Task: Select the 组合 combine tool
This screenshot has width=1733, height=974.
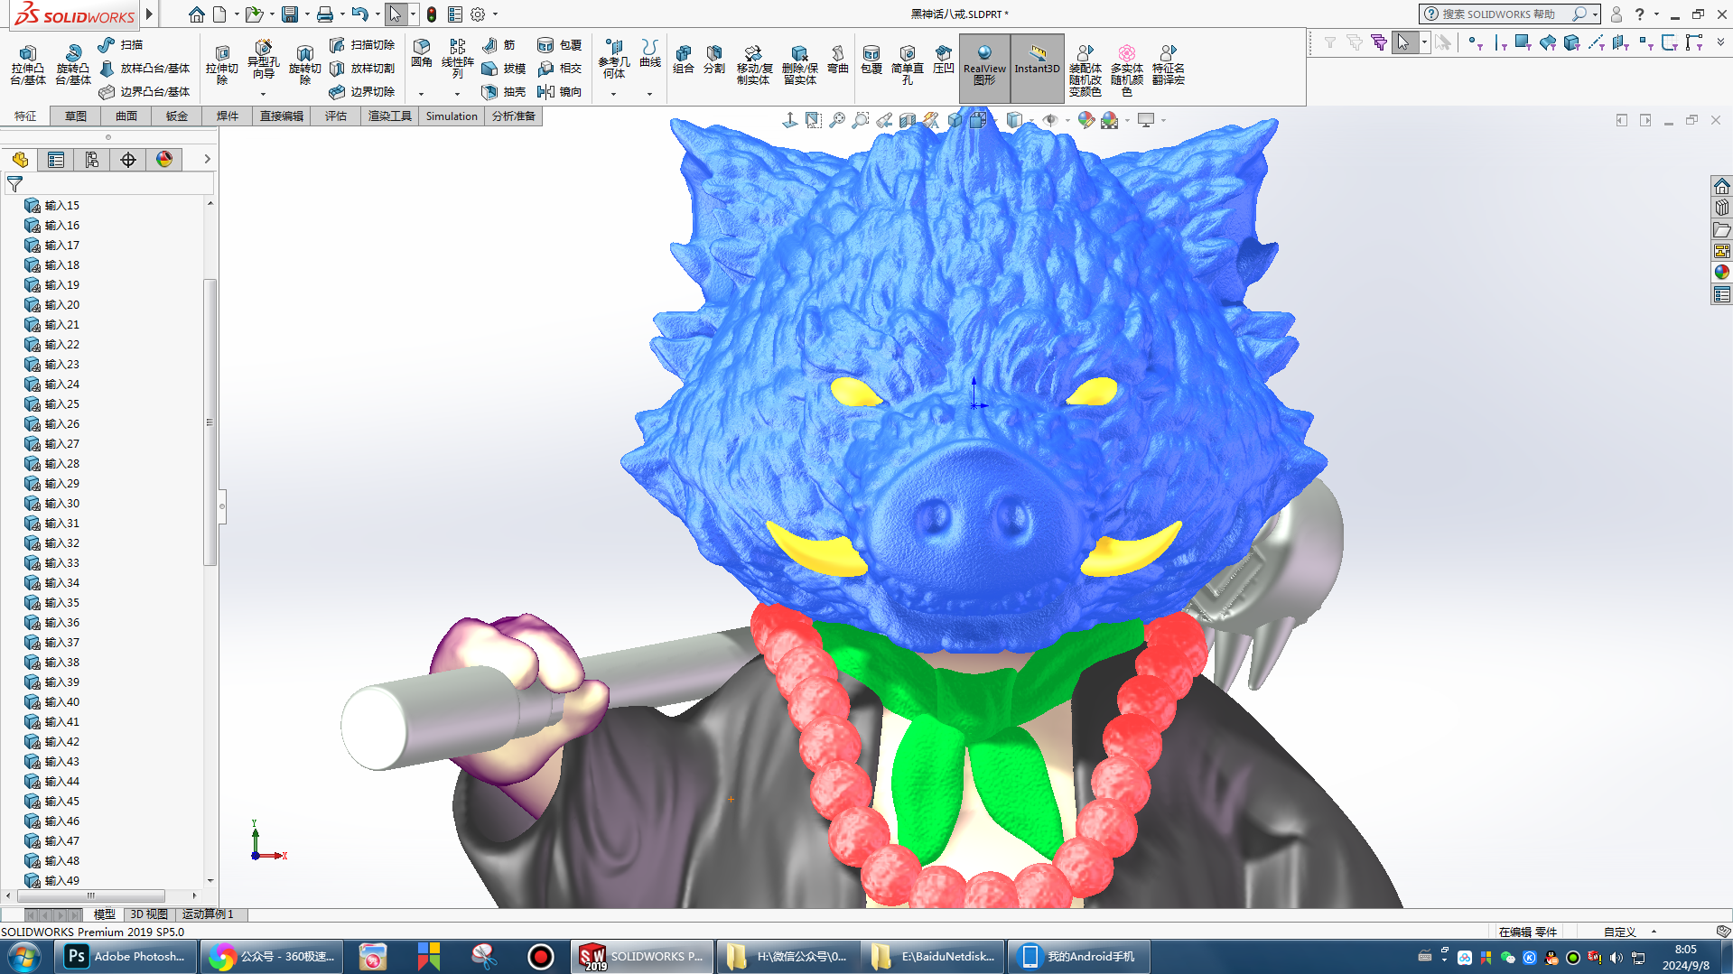Action: [684, 60]
